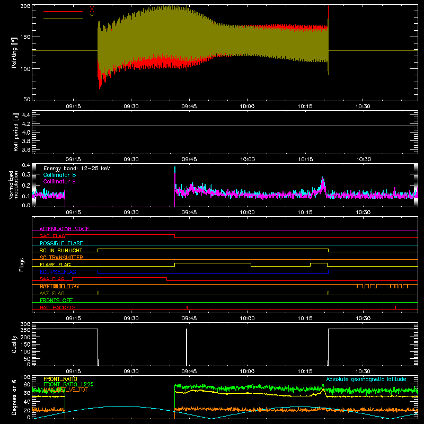Image resolution: width=424 pixels, height=424 pixels.
Task: Select the FRONT_RATIO legend entry
Action: (x=60, y=379)
